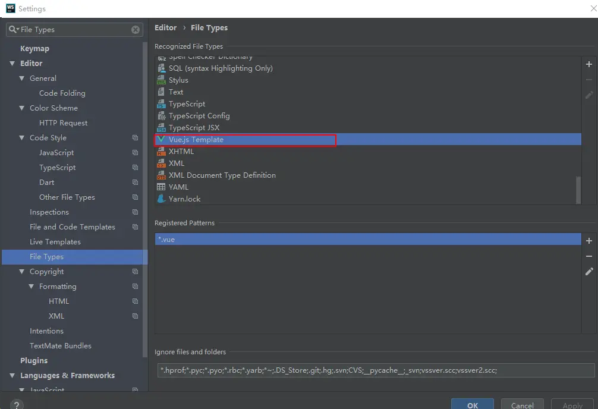
Task: Collapse the Editor tree node
Action: (12, 64)
